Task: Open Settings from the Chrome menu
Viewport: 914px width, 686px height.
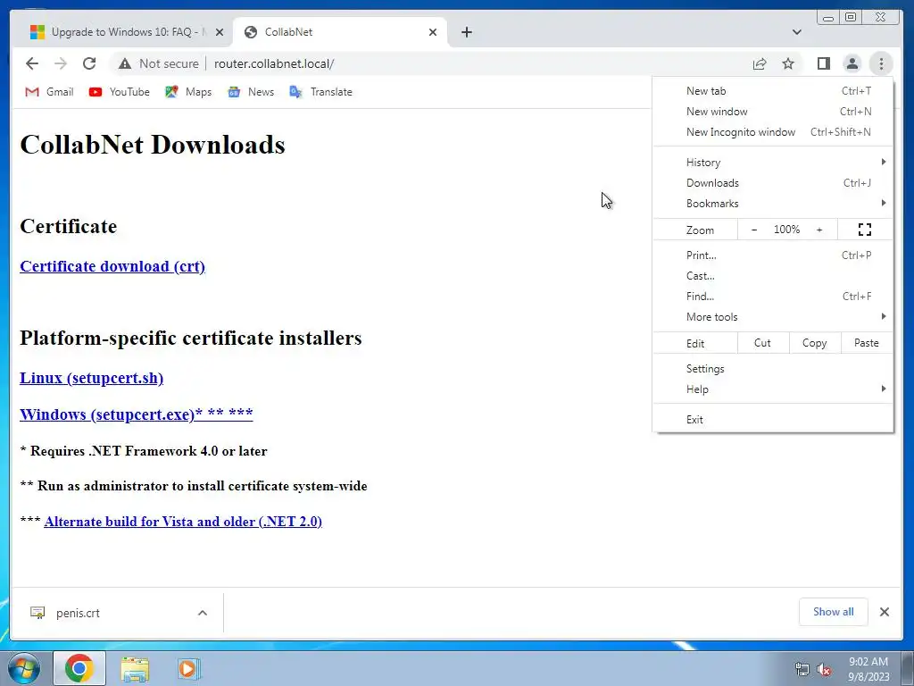Action: (773, 369)
